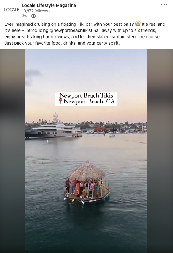Click the red location pin icon
173x253 pixels.
61,101
